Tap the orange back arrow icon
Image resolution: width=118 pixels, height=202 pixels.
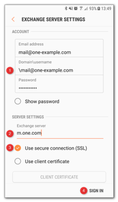click(x=13, y=19)
